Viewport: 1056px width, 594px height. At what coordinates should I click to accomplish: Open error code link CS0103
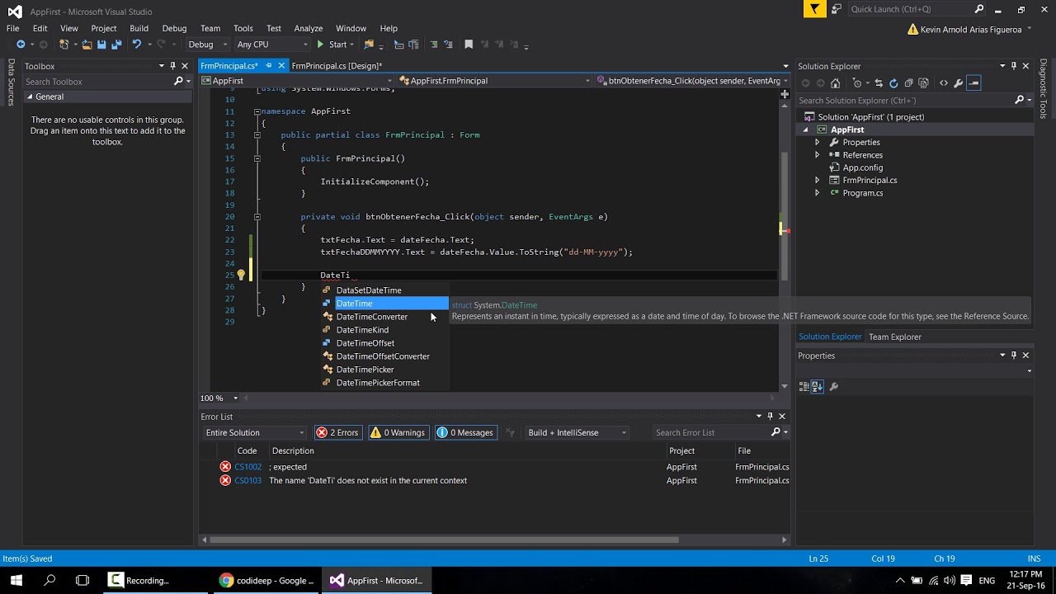[247, 480]
